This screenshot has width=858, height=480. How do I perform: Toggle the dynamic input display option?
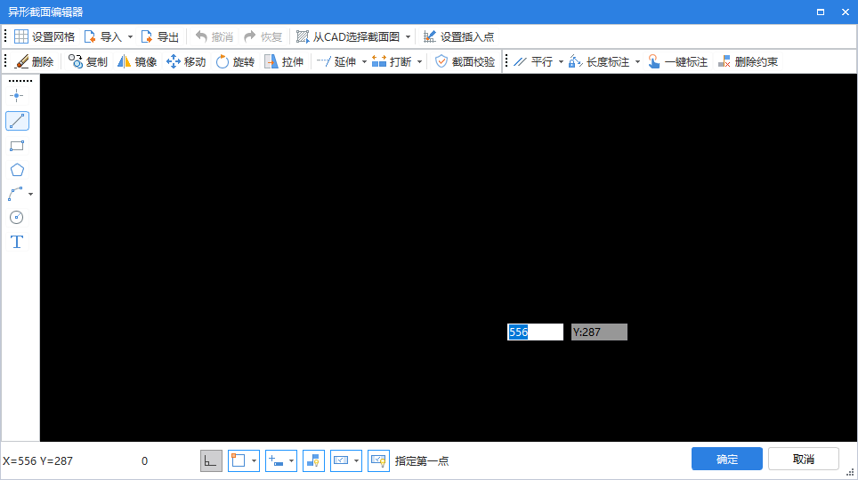click(341, 460)
